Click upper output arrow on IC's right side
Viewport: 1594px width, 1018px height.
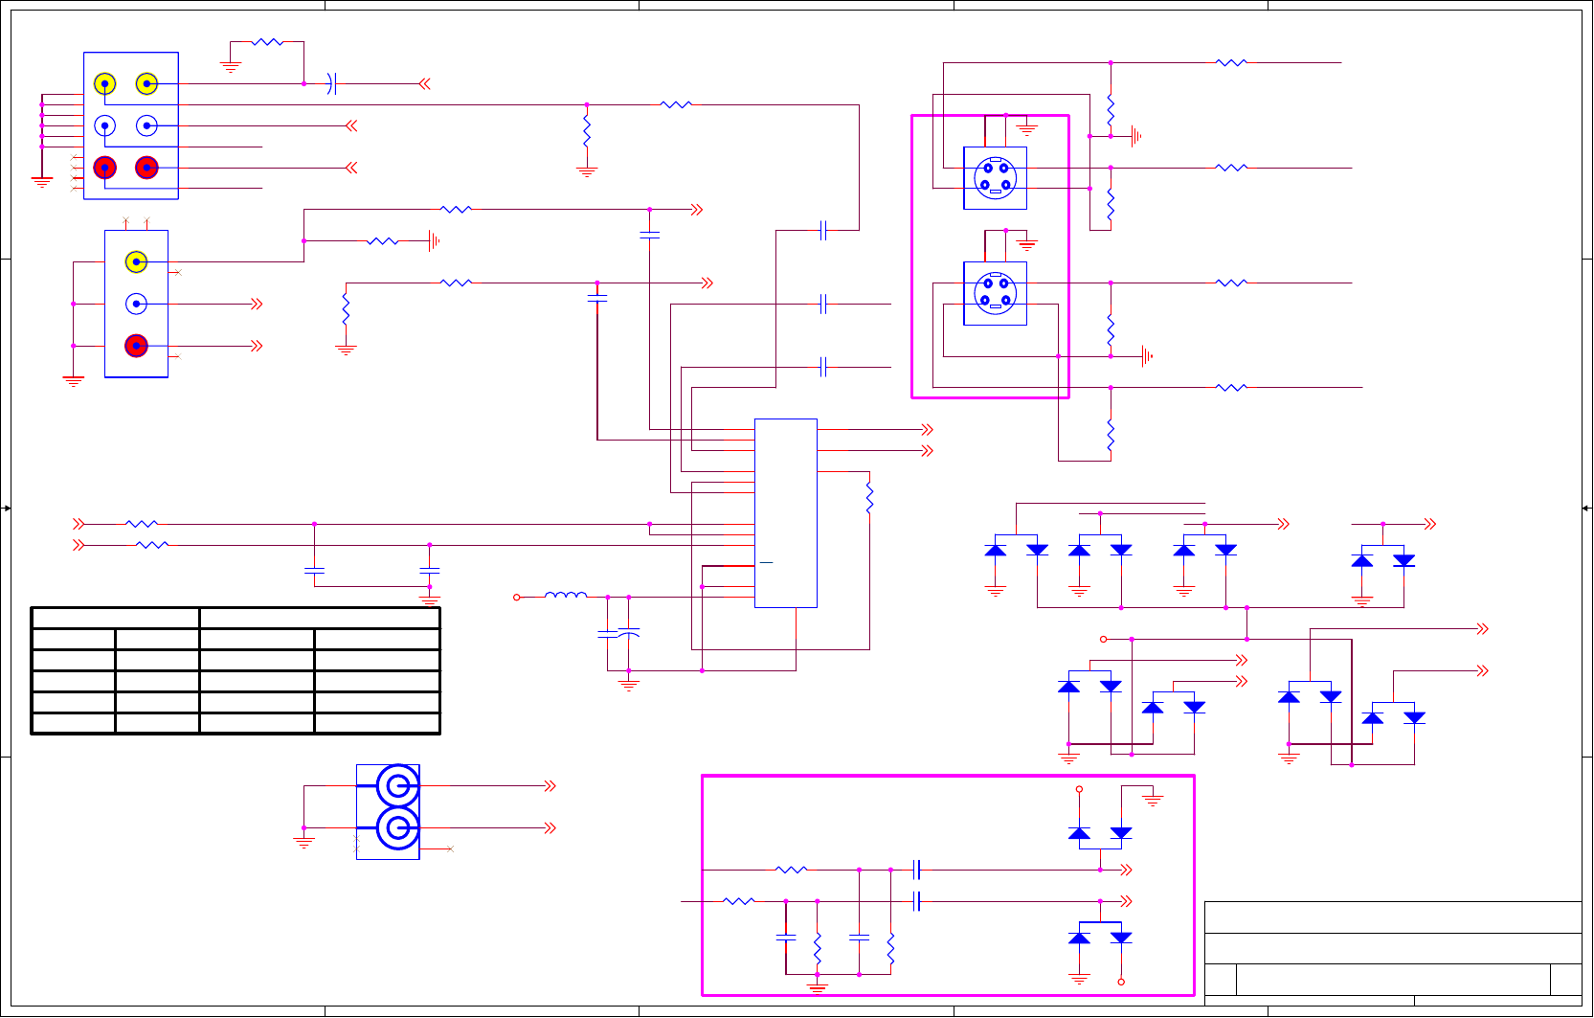click(x=927, y=429)
